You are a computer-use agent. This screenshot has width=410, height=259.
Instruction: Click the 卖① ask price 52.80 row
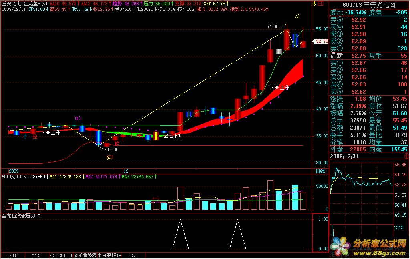pyautogui.click(x=368, y=48)
